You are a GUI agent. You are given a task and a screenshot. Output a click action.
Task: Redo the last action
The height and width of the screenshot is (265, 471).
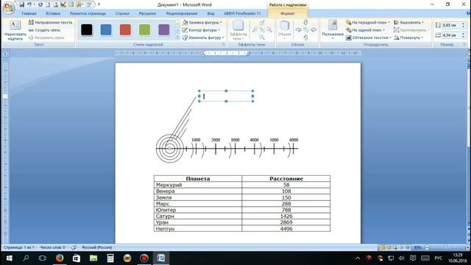[40, 4]
